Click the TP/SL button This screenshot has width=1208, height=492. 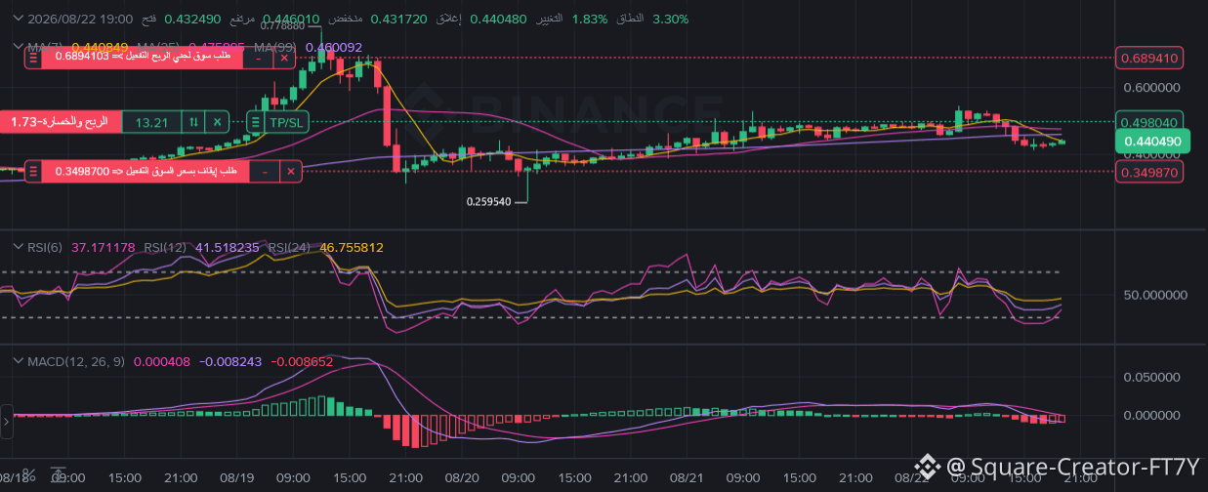tap(286, 122)
